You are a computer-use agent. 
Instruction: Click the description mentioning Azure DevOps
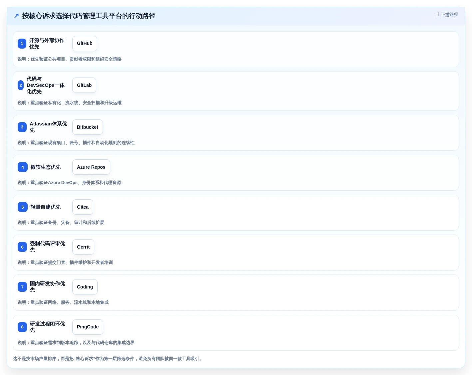click(x=69, y=183)
